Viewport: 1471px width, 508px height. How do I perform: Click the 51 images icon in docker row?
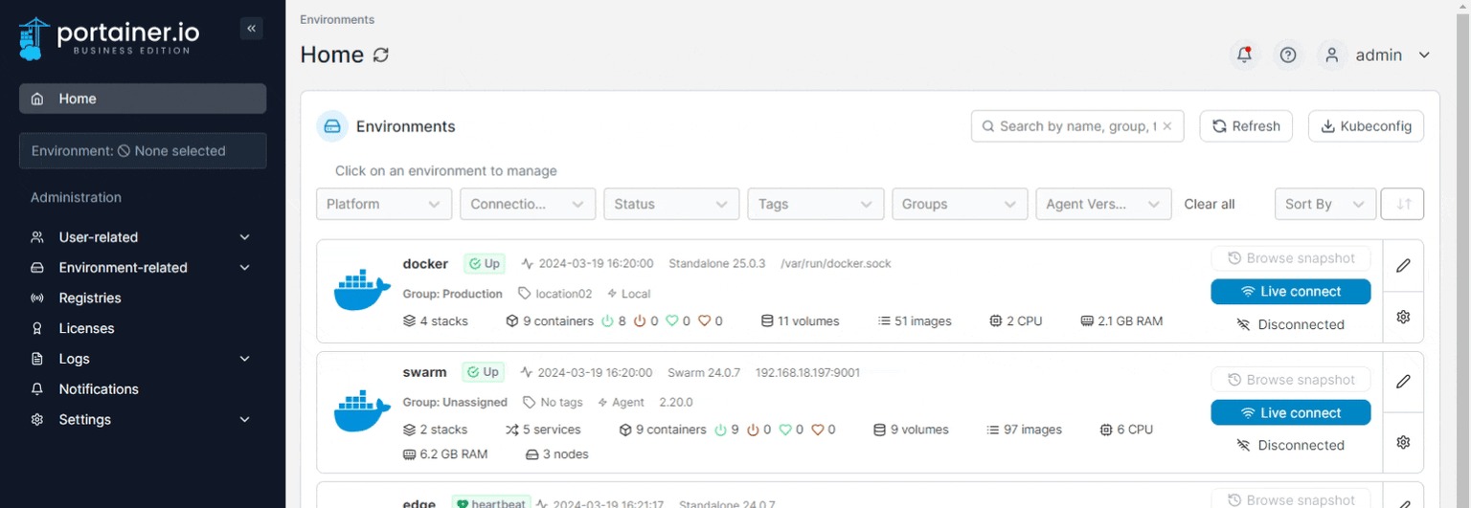[x=884, y=321]
